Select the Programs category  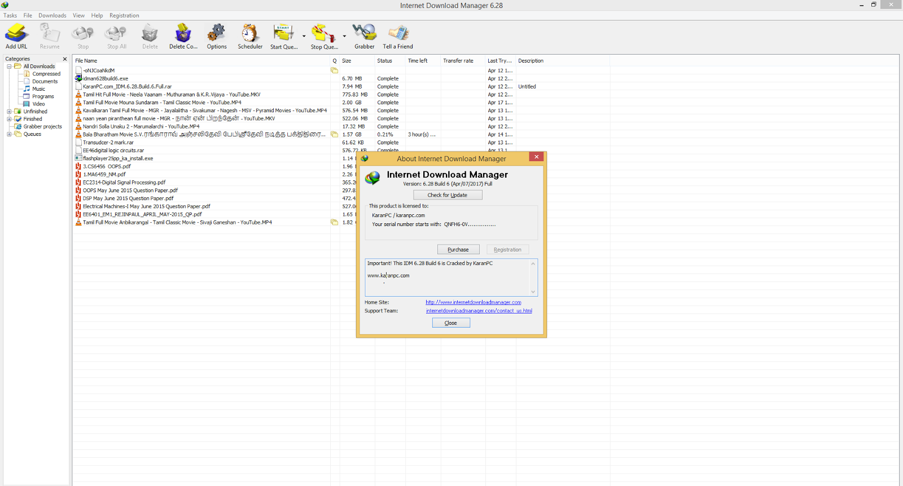point(43,96)
